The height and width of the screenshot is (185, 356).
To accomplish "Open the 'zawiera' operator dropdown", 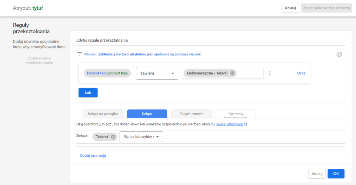I will pyautogui.click(x=157, y=73).
